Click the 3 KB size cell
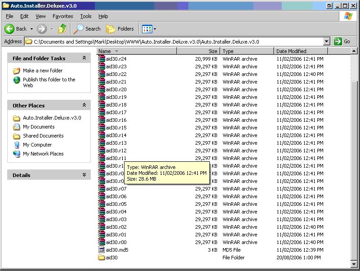 (x=213, y=250)
